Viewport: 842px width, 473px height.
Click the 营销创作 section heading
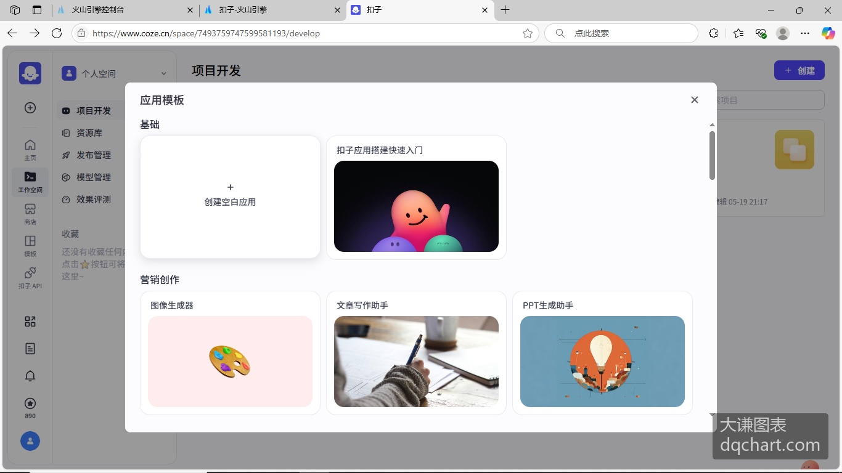160,280
